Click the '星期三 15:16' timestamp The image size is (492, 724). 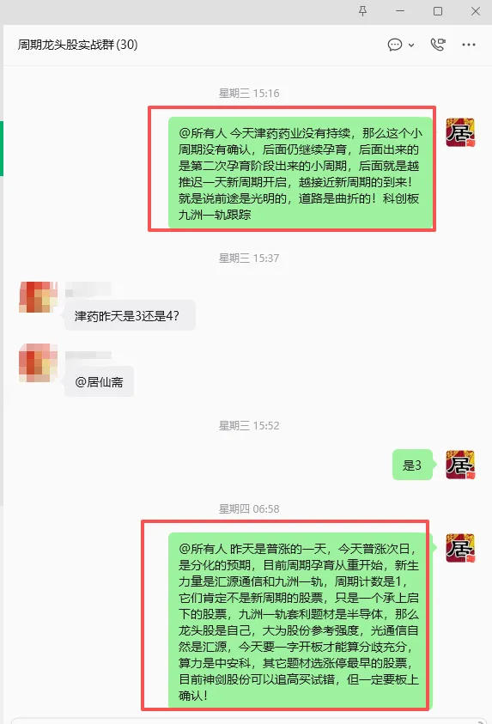[249, 94]
